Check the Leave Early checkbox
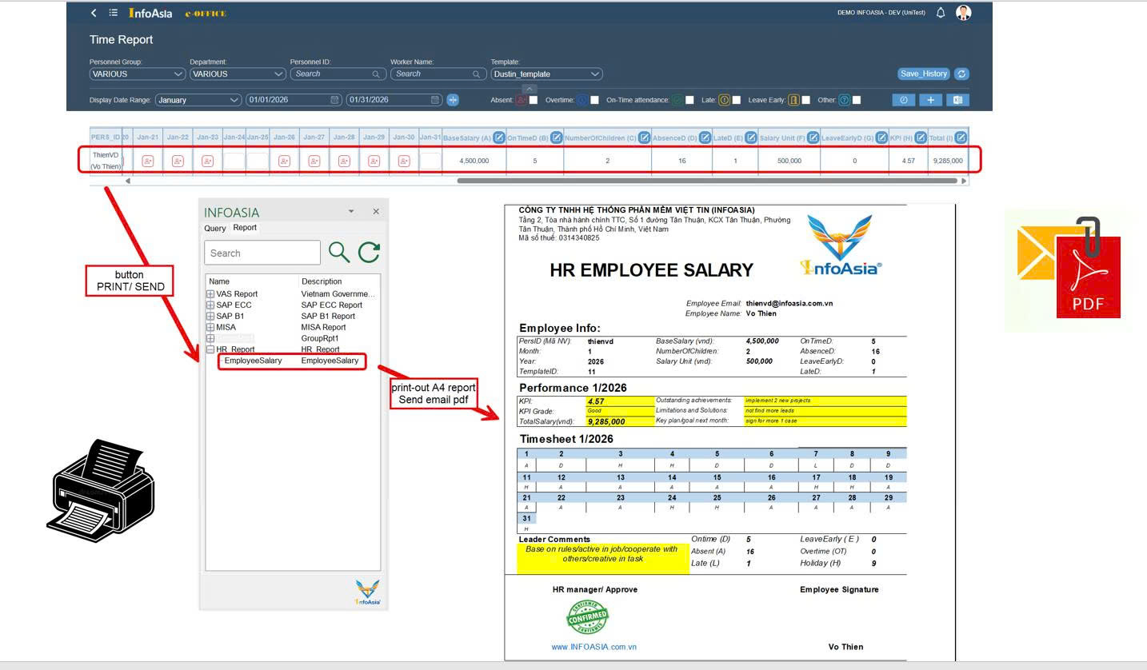Screen dimensions: 1147x670 pyautogui.click(x=805, y=100)
